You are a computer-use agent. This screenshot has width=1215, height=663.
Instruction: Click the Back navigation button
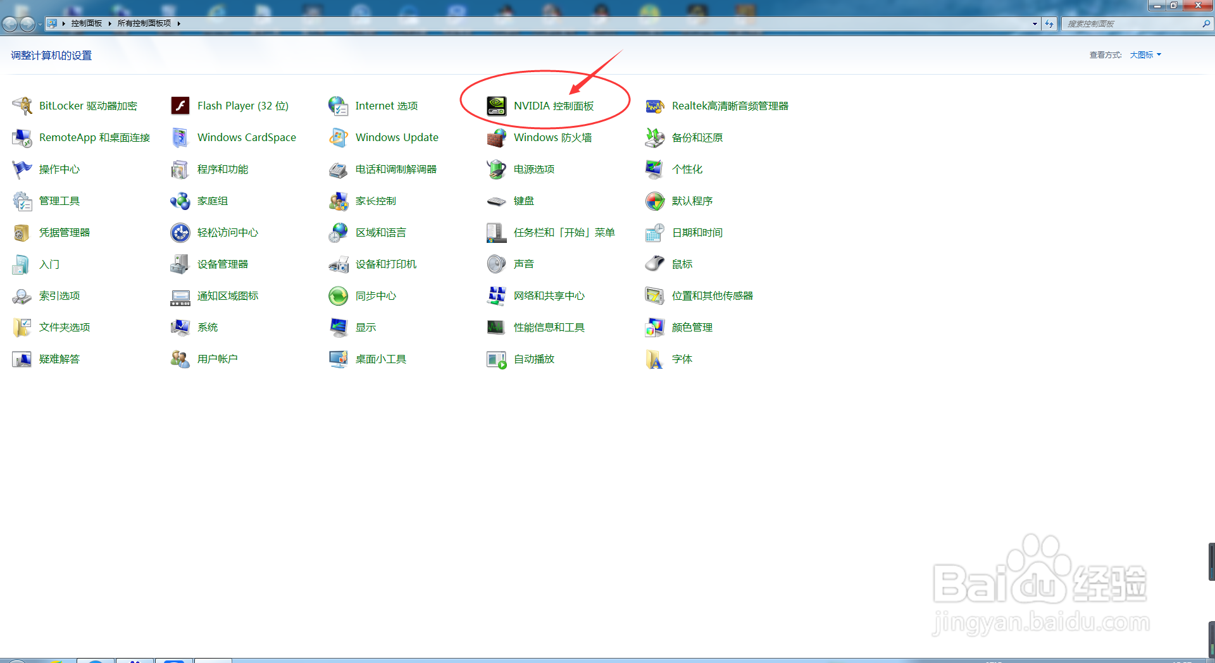10,24
